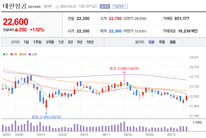This screenshot has height=138, width=206.
Task: Click the 24,971 price axis label
Action: click(x=194, y=57)
